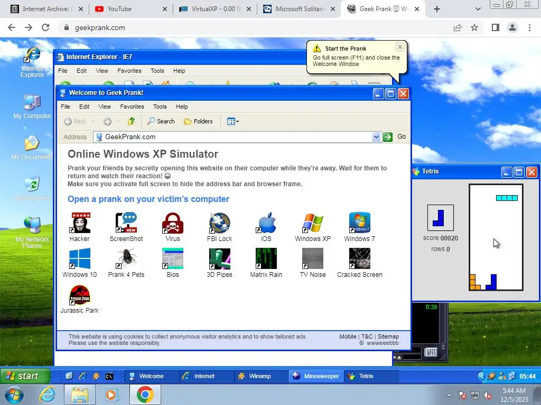The image size is (541, 405).
Task: Launch the 3D Pipes screensaver icon
Action: coord(219,258)
